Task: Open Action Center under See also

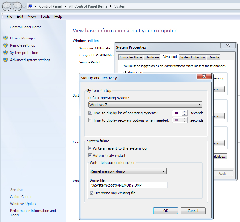Action: pyautogui.click(x=21, y=197)
